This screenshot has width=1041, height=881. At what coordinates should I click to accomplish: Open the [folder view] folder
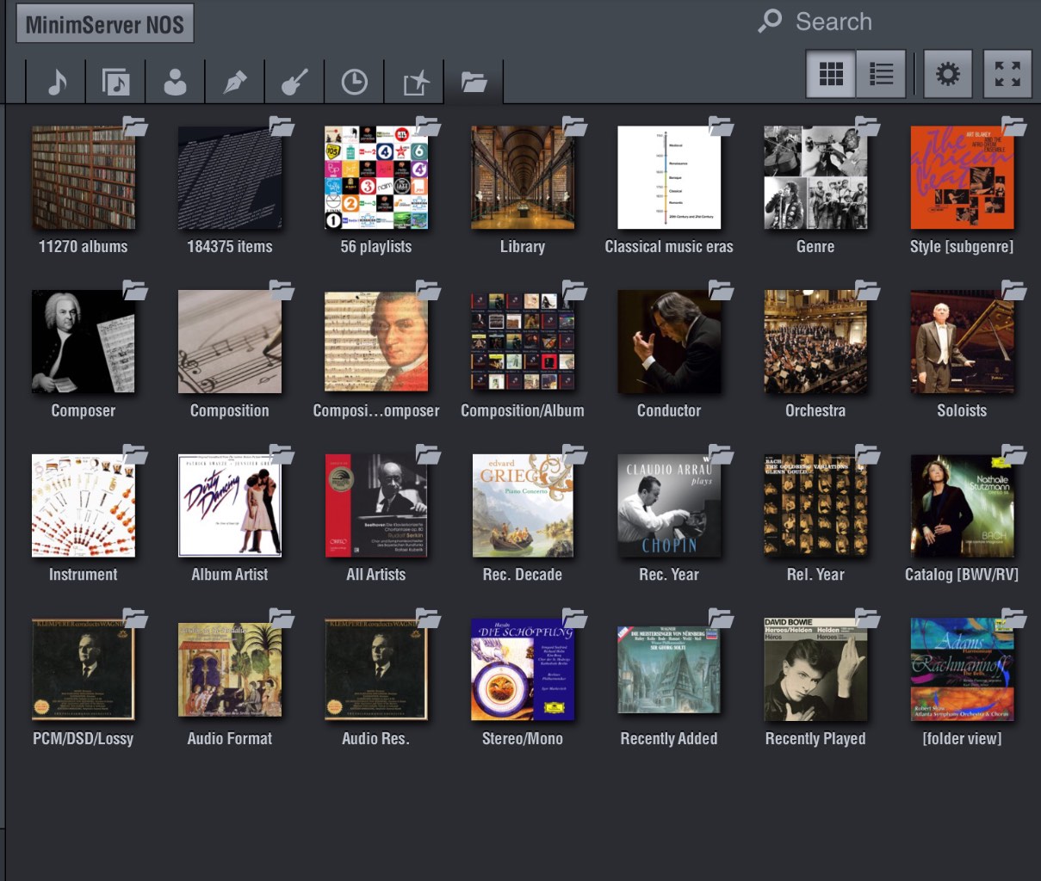coord(962,669)
